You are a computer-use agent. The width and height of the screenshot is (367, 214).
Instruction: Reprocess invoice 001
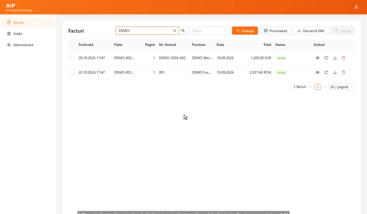[326, 72]
